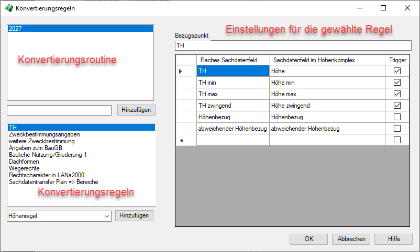This screenshot has height=252, width=420.
Task: Select routine 2027 in the upper list
Action: [x=80, y=29]
